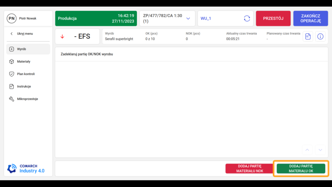Click the Comarch Industry 4.0 logo
Viewport: 332px width, 187px height.
(26, 169)
